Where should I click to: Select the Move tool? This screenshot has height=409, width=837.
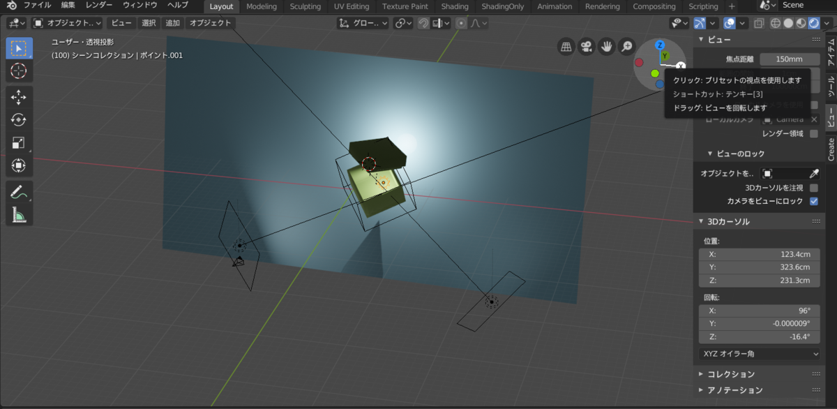pyautogui.click(x=19, y=98)
